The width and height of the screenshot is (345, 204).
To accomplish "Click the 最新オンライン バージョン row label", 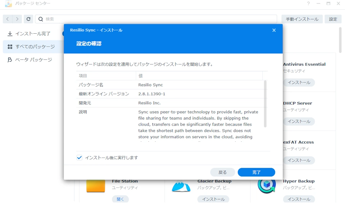I will 104,94.
